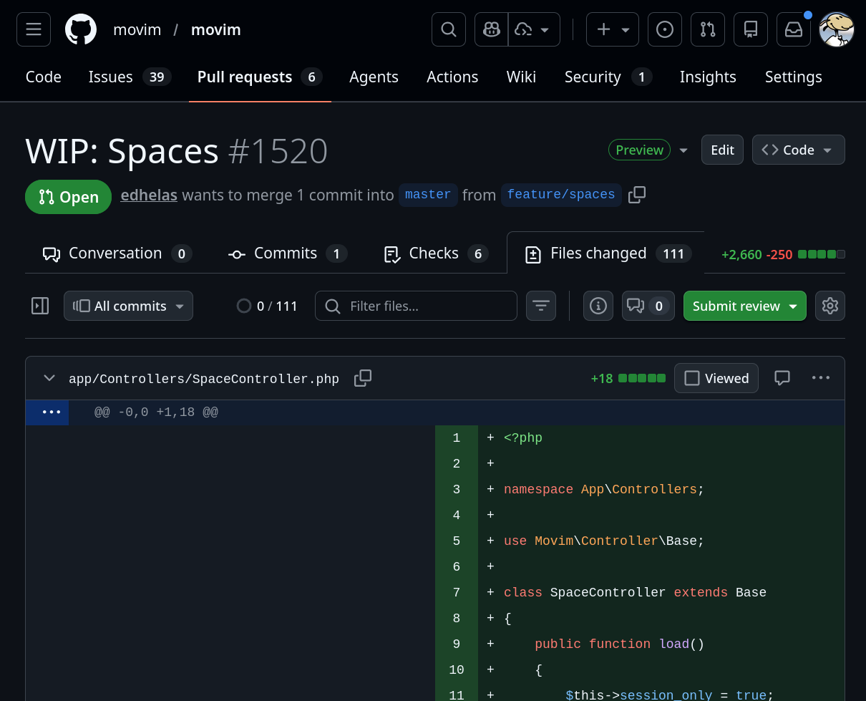Open the notifications inbox icon

click(794, 29)
